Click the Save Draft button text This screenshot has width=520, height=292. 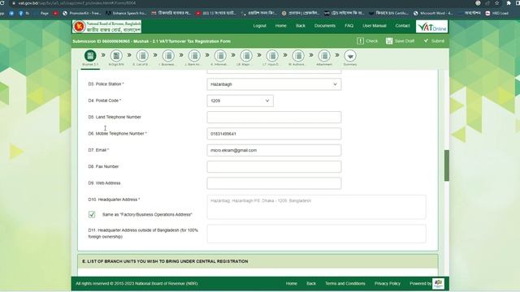405,41
